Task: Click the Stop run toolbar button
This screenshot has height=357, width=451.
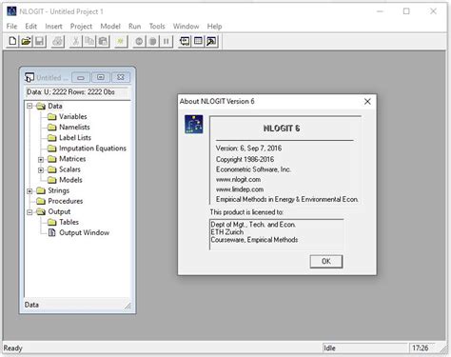Action: tap(152, 41)
